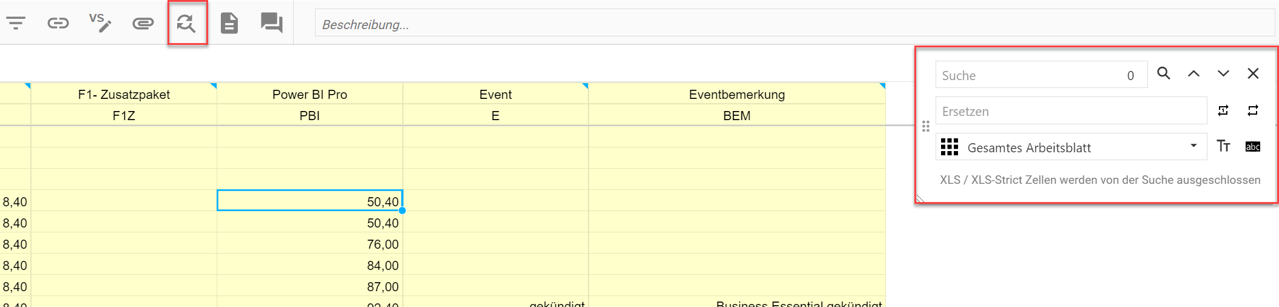The height and width of the screenshot is (307, 1279).
Task: Click the replace all occurrences icon
Action: click(x=1253, y=110)
